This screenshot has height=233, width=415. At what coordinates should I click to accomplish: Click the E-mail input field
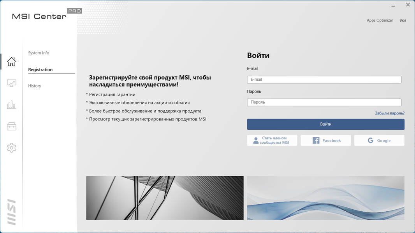[324, 80]
